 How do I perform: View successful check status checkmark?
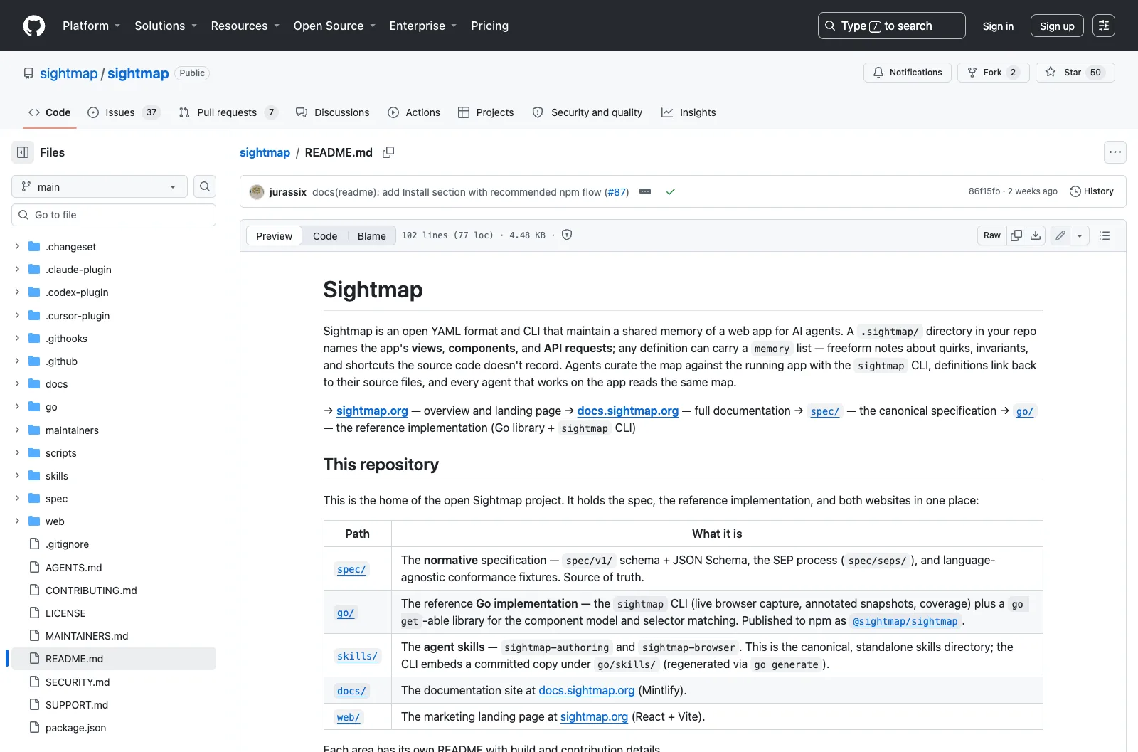(670, 191)
